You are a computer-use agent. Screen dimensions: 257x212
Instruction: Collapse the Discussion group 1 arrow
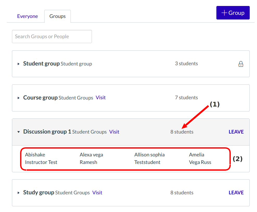point(18,132)
